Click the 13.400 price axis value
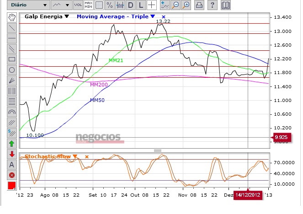This screenshot has height=214, width=303. pos(282,17)
